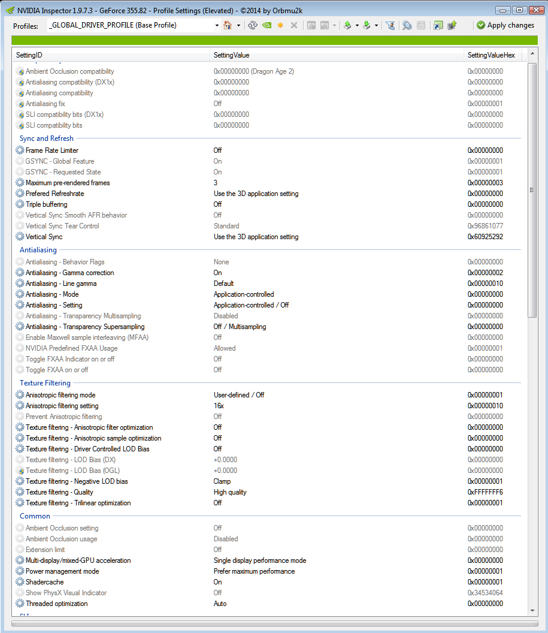548x633 pixels.
Task: Click gear icon of Shadercache row
Action: (20, 581)
